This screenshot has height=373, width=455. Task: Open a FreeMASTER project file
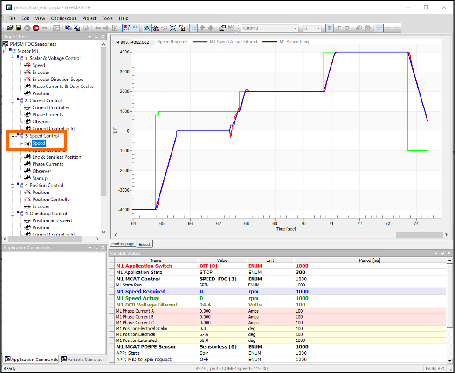11,27
